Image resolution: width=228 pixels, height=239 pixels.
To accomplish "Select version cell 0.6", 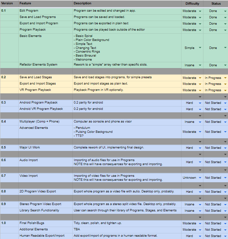I will (x=9, y=162).
